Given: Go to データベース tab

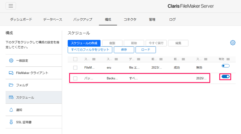Looking at the screenshot, I should [x=53, y=19].
